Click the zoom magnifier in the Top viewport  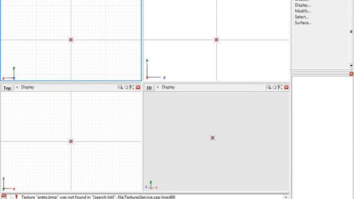coord(121,87)
